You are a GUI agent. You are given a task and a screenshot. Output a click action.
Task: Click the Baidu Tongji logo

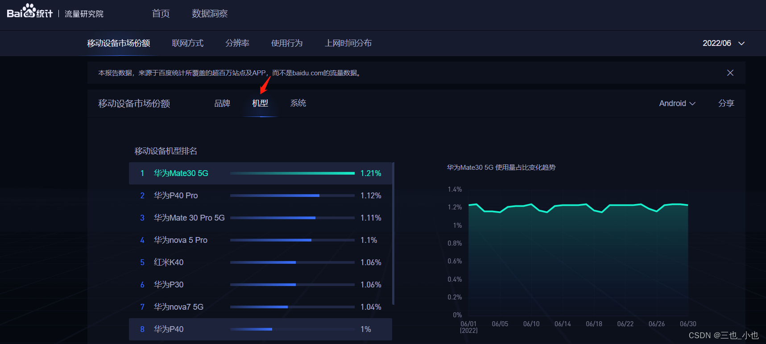[x=29, y=12]
